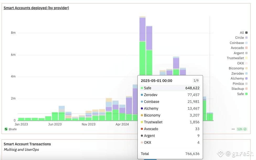The height and width of the screenshot is (160, 256).
Task: Select the Alchemy 13,467 tooltip row
Action: pos(170,108)
